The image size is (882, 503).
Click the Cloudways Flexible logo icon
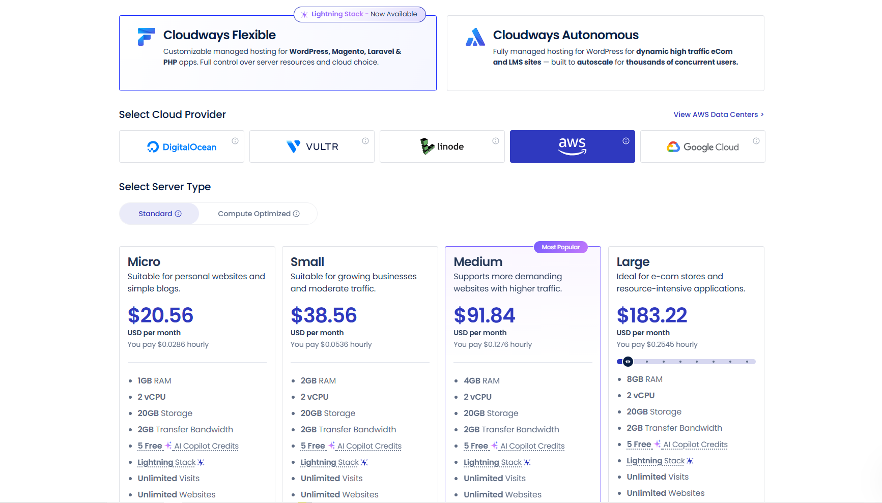[x=146, y=37]
